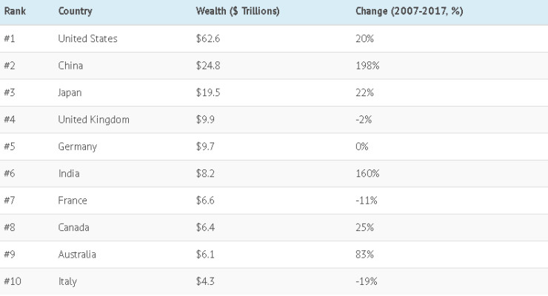The width and height of the screenshot is (548, 296).
Task: Click the Australia country cell
Action: 77,255
